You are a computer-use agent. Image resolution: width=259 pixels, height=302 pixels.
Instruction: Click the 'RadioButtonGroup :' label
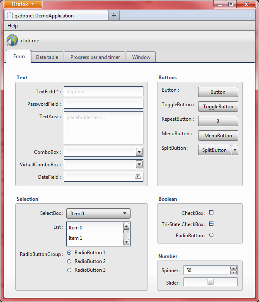point(41,254)
